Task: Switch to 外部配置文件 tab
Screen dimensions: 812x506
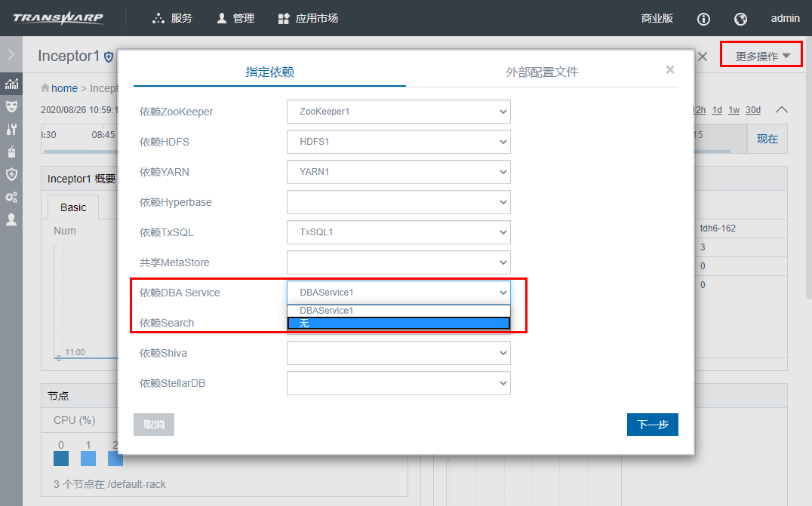Action: 542,72
